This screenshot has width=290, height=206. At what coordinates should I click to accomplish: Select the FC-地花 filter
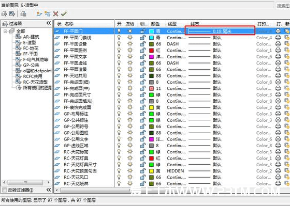click(31, 48)
